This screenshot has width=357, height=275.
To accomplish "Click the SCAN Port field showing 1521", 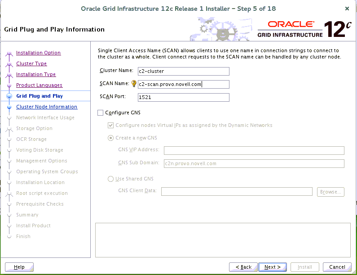I will 184,97.
